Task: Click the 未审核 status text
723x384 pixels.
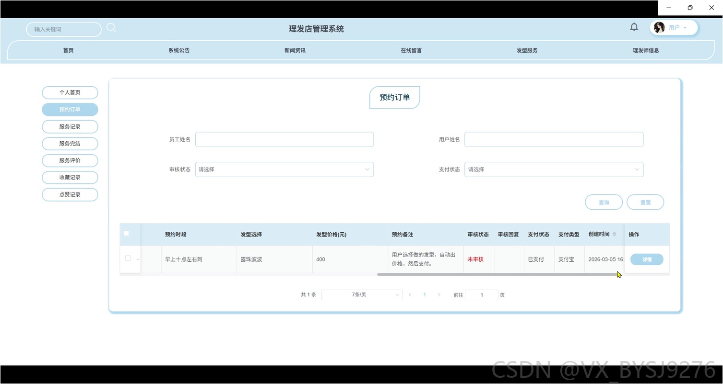Action: point(475,260)
